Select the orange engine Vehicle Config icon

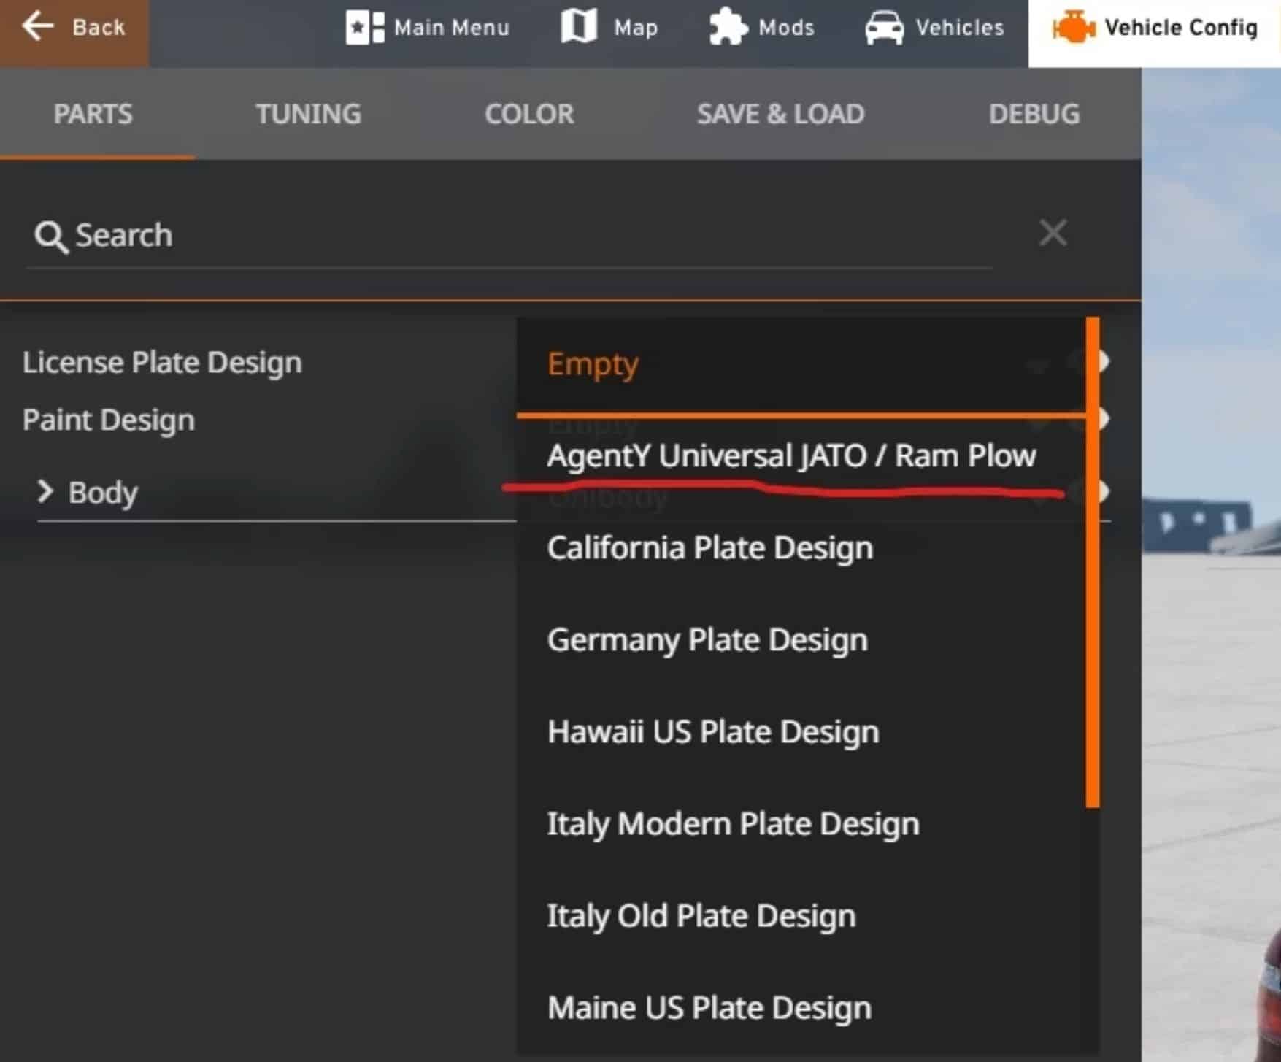pyautogui.click(x=1072, y=28)
